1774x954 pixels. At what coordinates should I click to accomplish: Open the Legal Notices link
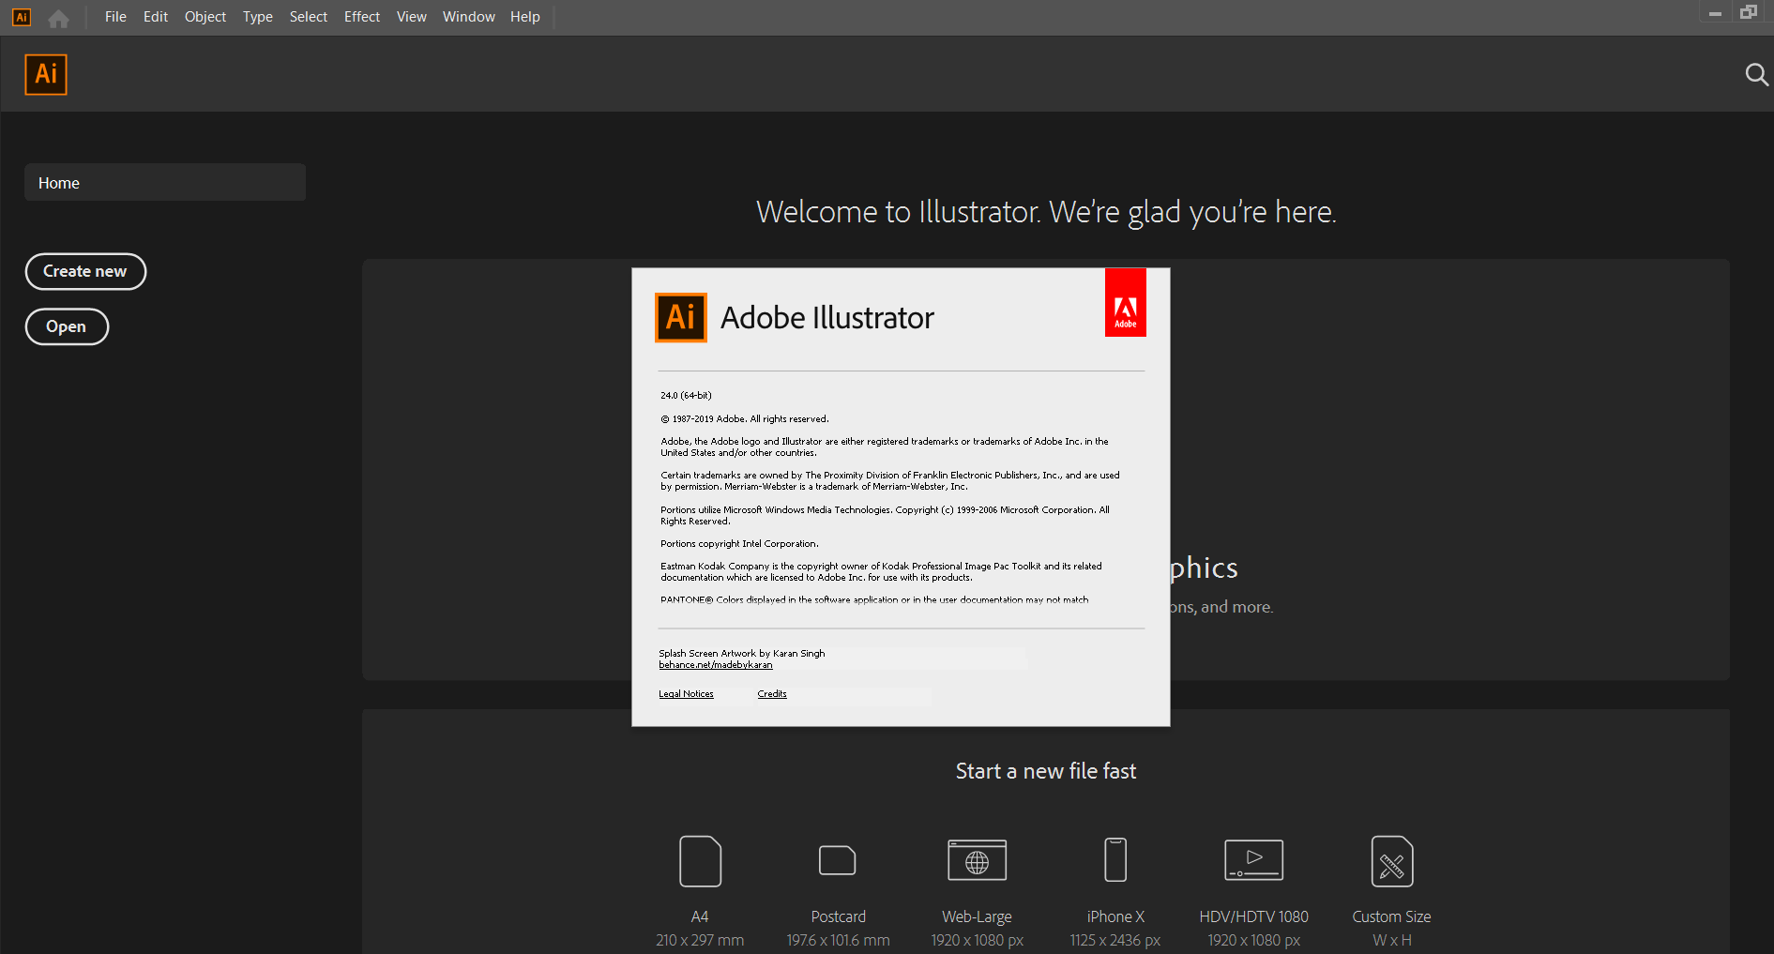(686, 694)
